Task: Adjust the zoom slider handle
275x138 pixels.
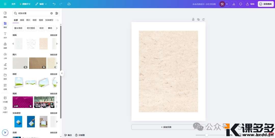Action: [x=207, y=135]
